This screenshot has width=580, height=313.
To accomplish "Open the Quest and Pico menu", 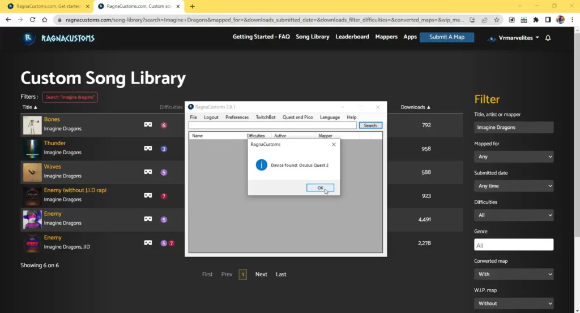I will [298, 117].
